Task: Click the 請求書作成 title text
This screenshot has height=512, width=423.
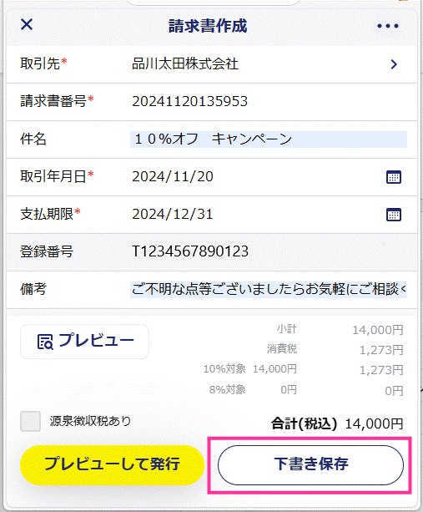Action: (x=208, y=26)
